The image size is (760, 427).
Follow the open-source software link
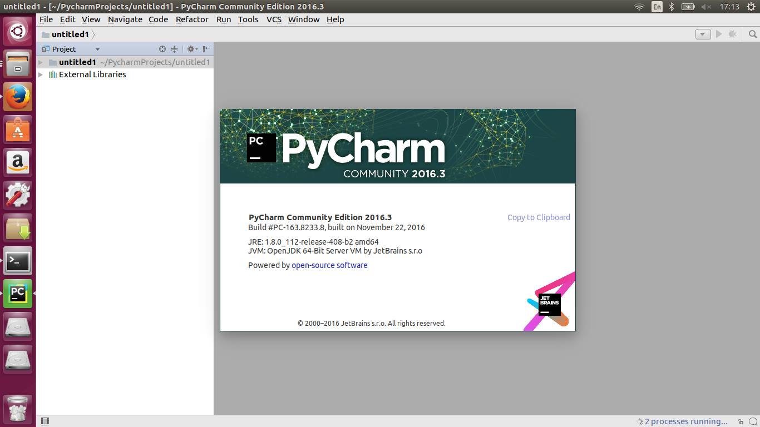point(329,265)
